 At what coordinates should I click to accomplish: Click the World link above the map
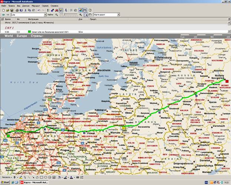click(9, 36)
